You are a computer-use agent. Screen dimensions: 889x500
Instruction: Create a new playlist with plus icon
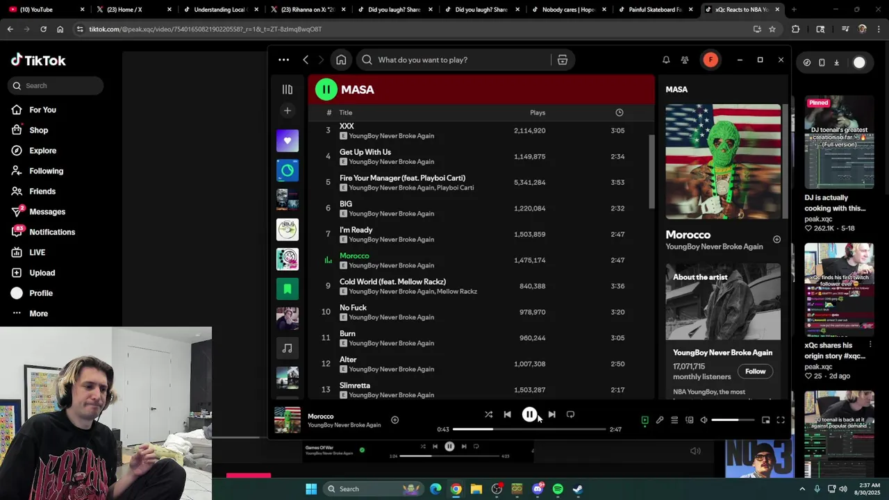pyautogui.click(x=287, y=110)
